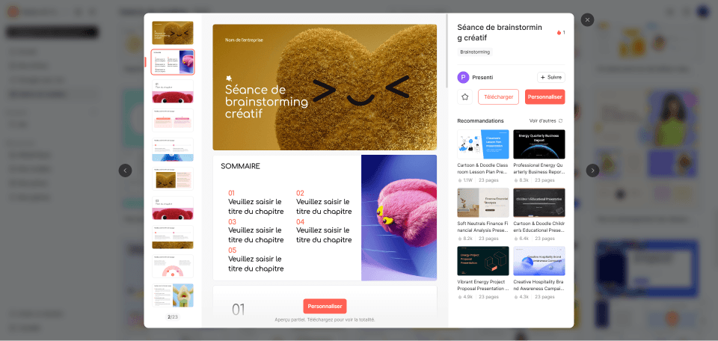Click the large title slide preview with the smiling heart
Viewport: 718px width, 341px height.
point(325,87)
